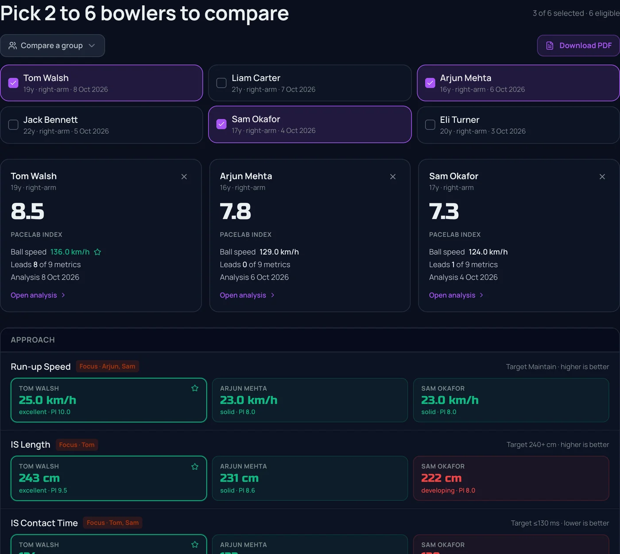Open analysis for Sam Okafor
This screenshot has height=554, width=620.
point(456,295)
